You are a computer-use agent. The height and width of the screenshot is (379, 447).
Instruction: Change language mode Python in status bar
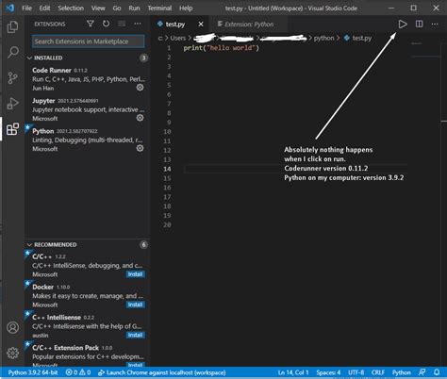(402, 372)
